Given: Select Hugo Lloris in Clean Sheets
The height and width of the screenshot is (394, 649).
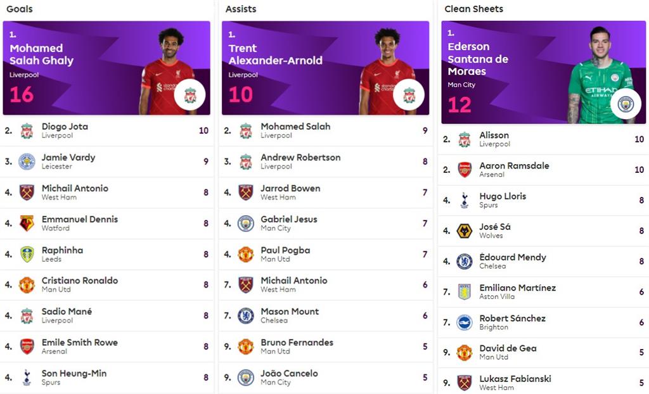Looking at the screenshot, I should [503, 196].
